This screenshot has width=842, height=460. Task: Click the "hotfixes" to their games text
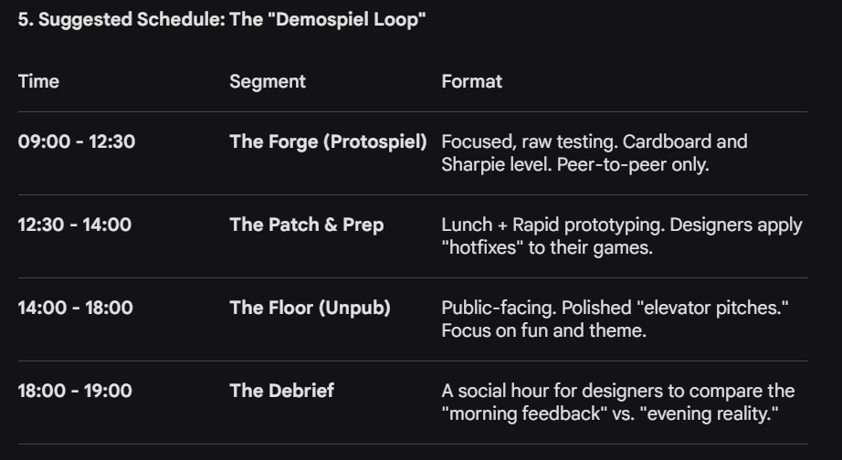547,248
